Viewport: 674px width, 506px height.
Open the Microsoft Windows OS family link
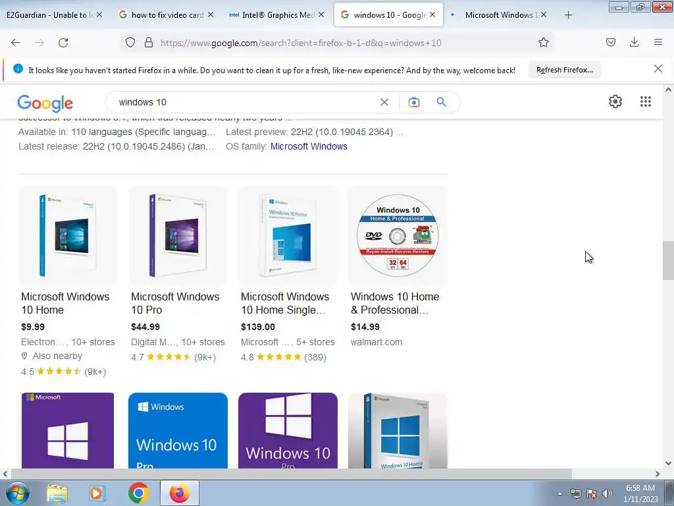[x=309, y=146]
